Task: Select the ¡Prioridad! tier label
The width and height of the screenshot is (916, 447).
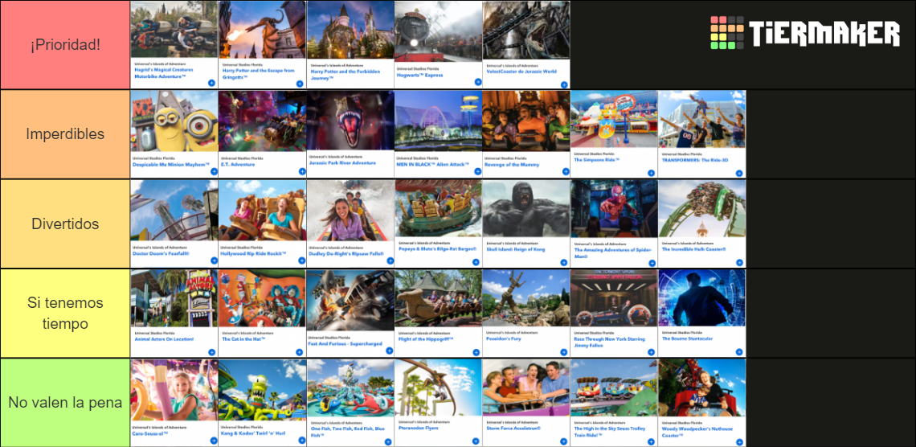Action: [x=65, y=44]
